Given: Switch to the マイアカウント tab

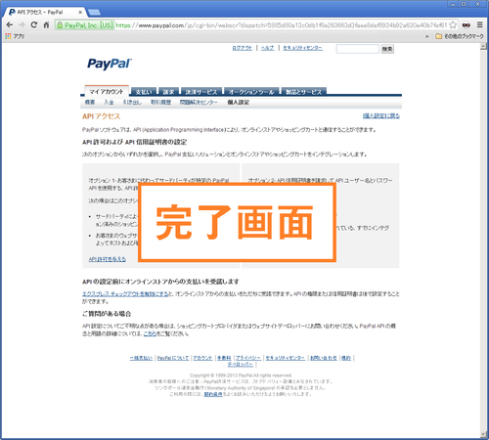Looking at the screenshot, I should point(107,91).
